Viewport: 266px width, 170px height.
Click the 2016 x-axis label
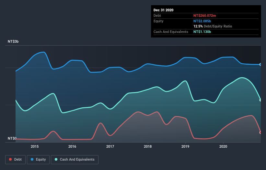72,146
